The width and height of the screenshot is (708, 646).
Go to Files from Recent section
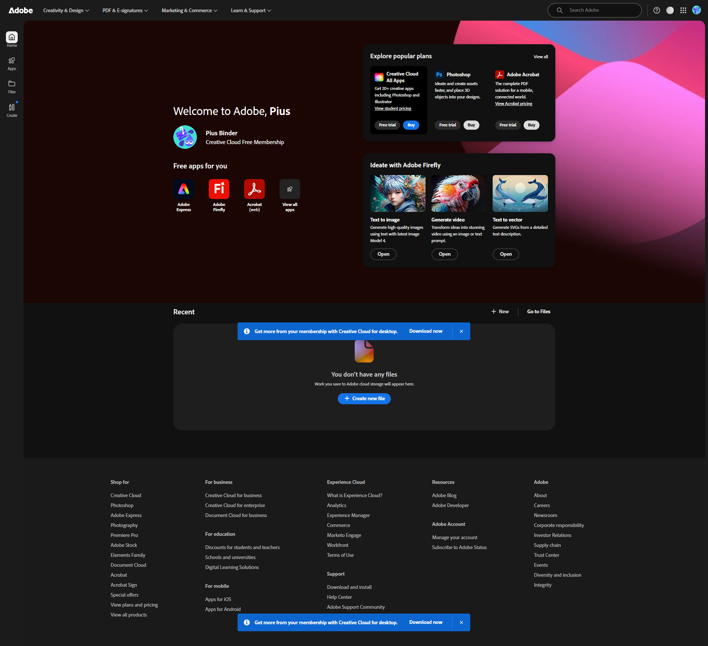(x=539, y=311)
